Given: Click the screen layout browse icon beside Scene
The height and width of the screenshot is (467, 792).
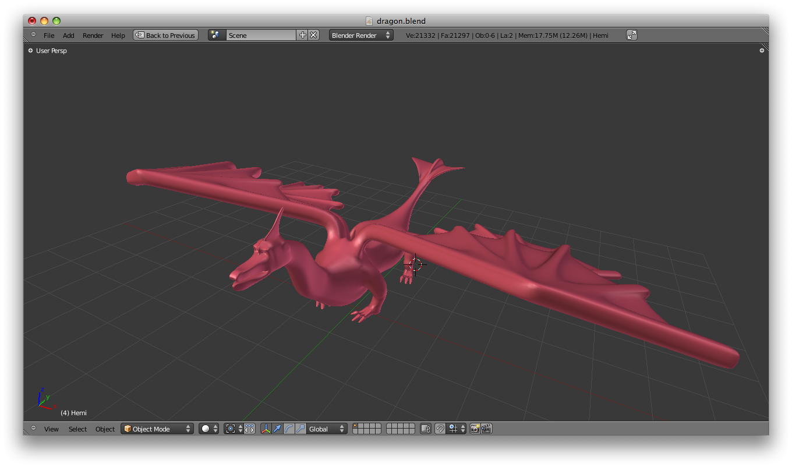Looking at the screenshot, I should tap(216, 35).
